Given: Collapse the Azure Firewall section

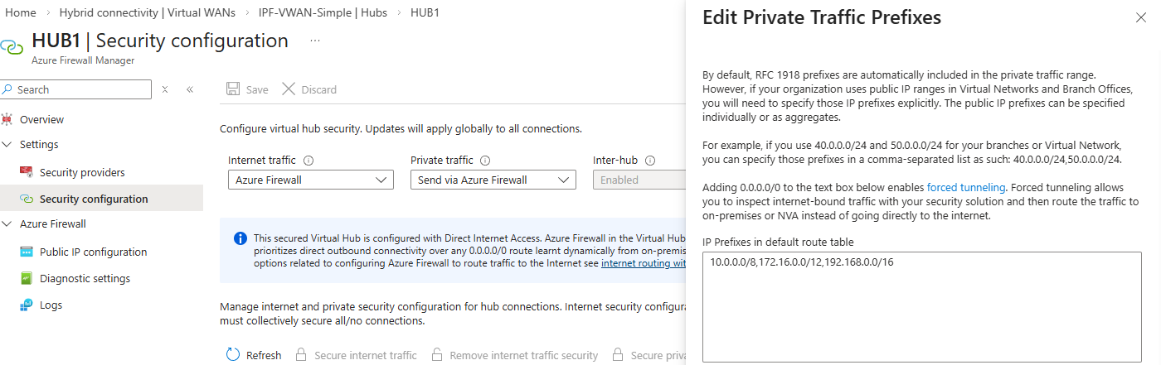Looking at the screenshot, I should (7, 224).
